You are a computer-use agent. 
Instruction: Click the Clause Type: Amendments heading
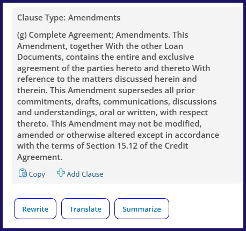tap(69, 18)
